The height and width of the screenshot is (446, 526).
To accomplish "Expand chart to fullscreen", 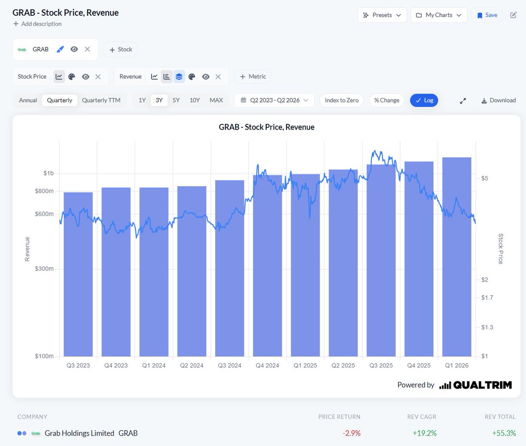I will (x=462, y=101).
